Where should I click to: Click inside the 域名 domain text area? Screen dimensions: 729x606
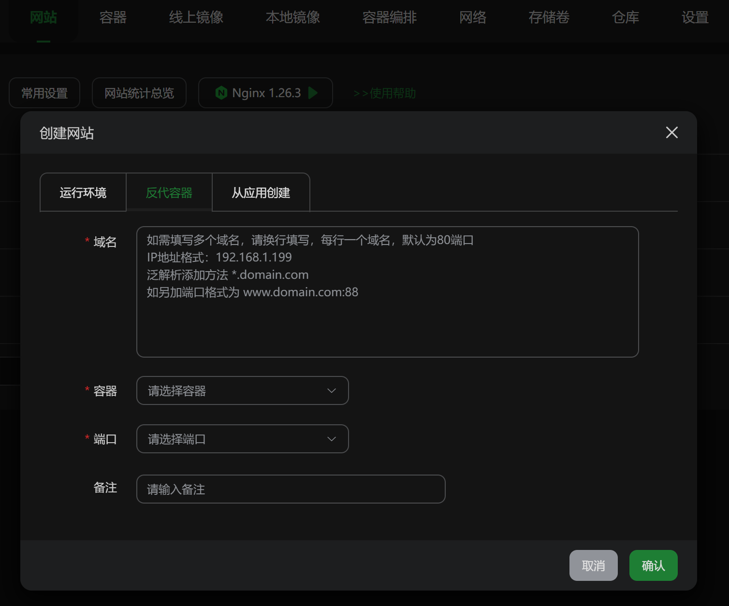pos(387,290)
